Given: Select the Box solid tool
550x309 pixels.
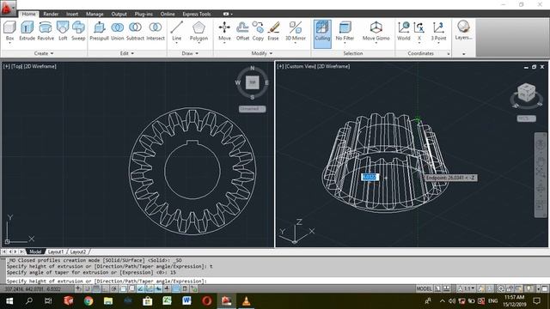Looking at the screenshot, I should pos(9,31).
